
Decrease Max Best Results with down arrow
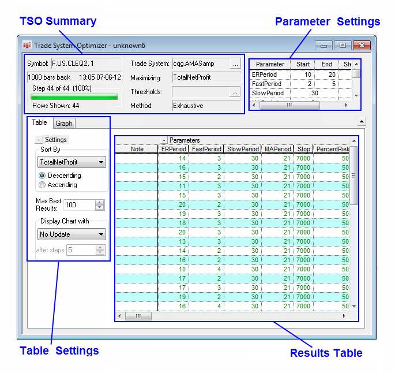pos(99,207)
